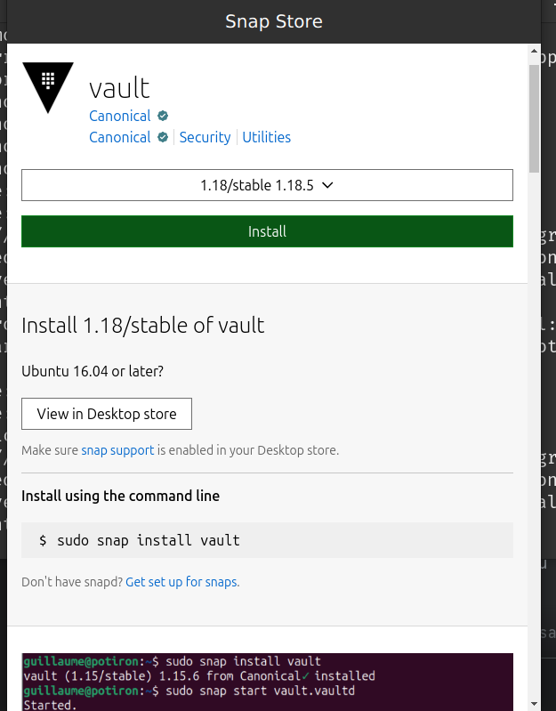Follow the Get set up for snaps link
The width and height of the screenshot is (556, 711).
181,582
